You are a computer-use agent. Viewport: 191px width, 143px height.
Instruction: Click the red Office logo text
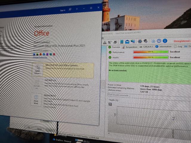click(x=42, y=33)
